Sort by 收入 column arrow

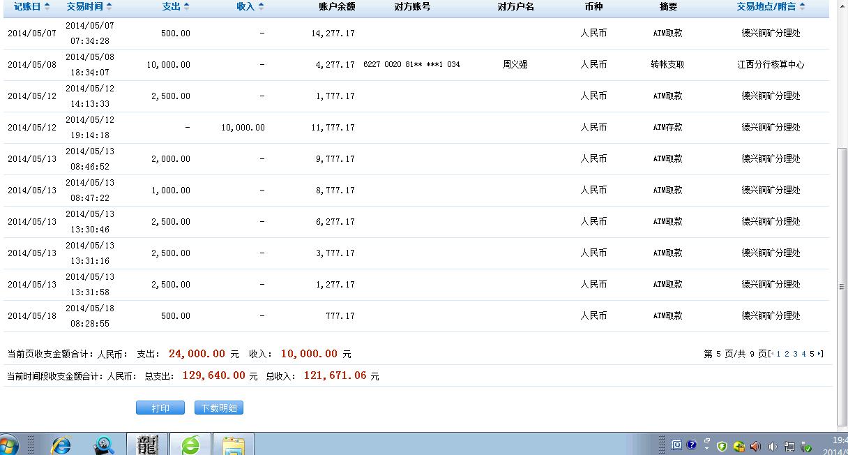(261, 6)
